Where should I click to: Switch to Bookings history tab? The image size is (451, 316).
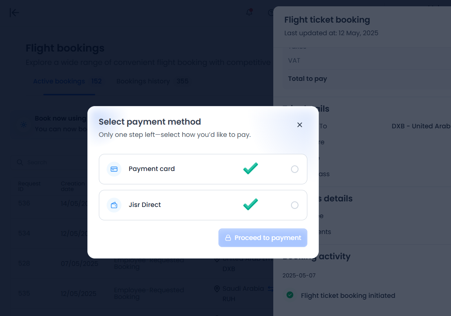pyautogui.click(x=143, y=82)
